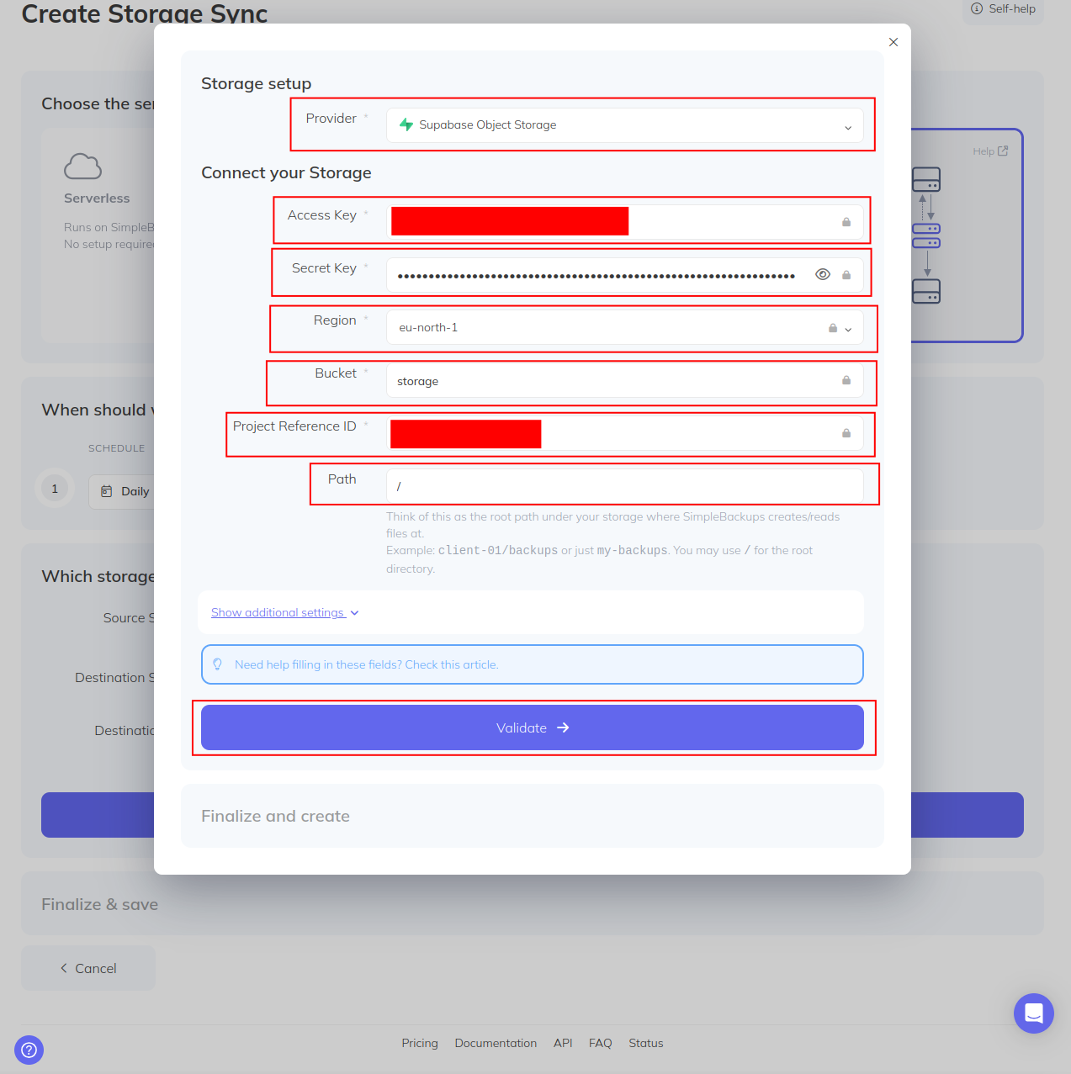Click the schedule step number 1 badge
The width and height of the screenshot is (1071, 1074).
(x=55, y=489)
